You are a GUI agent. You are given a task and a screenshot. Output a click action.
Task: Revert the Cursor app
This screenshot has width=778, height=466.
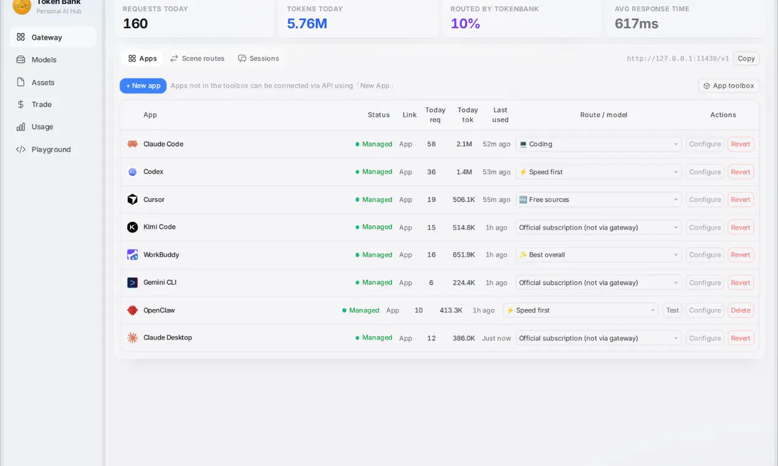(x=741, y=199)
